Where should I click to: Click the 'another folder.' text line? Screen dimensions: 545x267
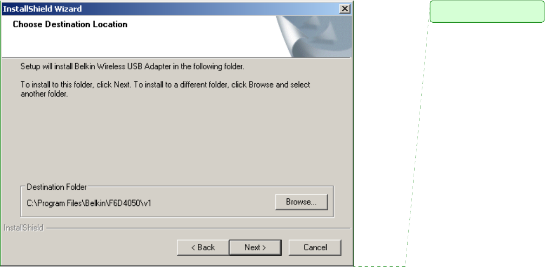[x=44, y=94]
